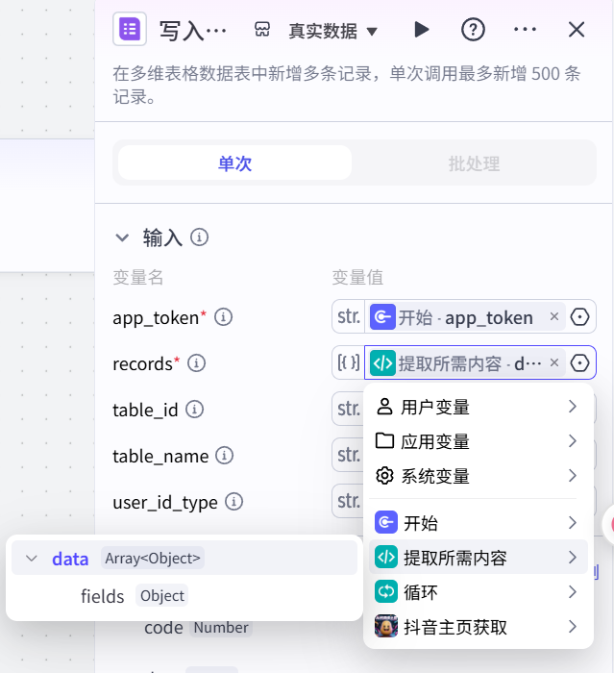Open help via the question mark icon
The height and width of the screenshot is (673, 614).
pyautogui.click(x=473, y=30)
